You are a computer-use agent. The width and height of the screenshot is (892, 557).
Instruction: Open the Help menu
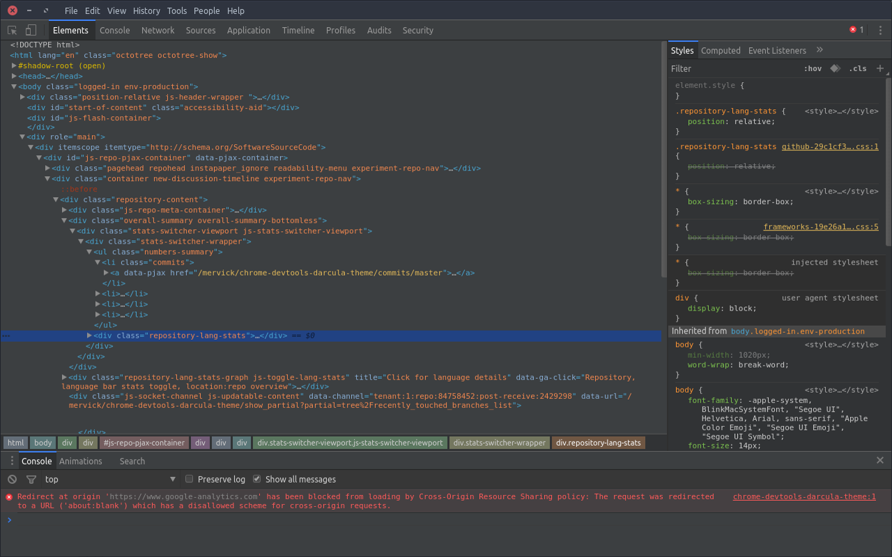point(236,10)
